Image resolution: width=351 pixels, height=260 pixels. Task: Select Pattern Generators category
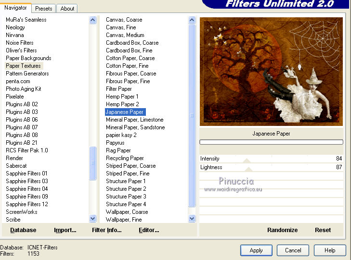27,74
